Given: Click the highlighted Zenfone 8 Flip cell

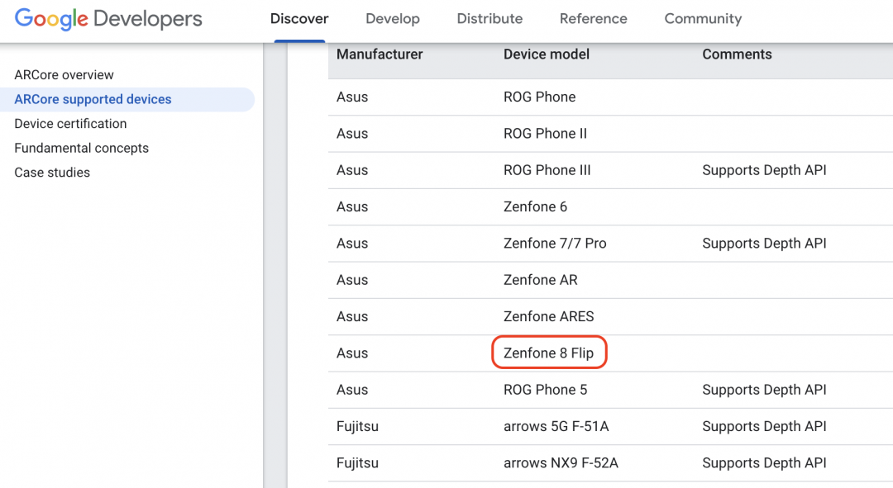Looking at the screenshot, I should 548,353.
